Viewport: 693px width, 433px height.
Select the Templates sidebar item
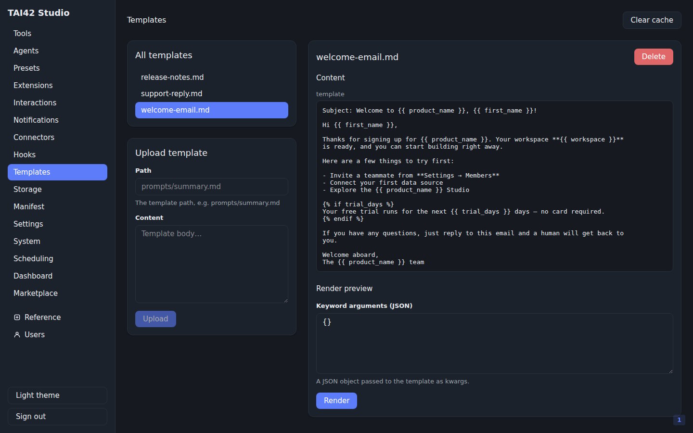[57, 172]
